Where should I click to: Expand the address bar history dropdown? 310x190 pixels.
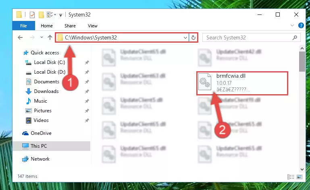tap(185, 37)
